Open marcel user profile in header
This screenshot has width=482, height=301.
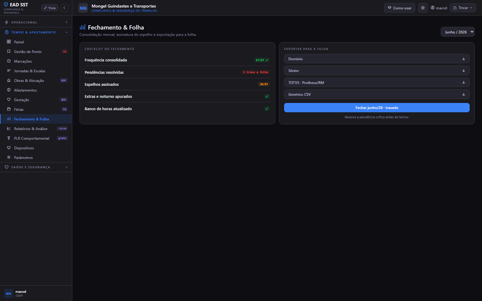coord(439,8)
